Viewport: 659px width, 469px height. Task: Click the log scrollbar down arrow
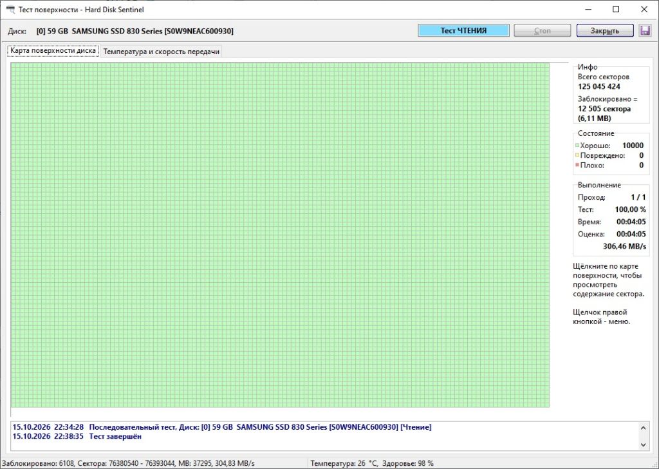[643, 445]
